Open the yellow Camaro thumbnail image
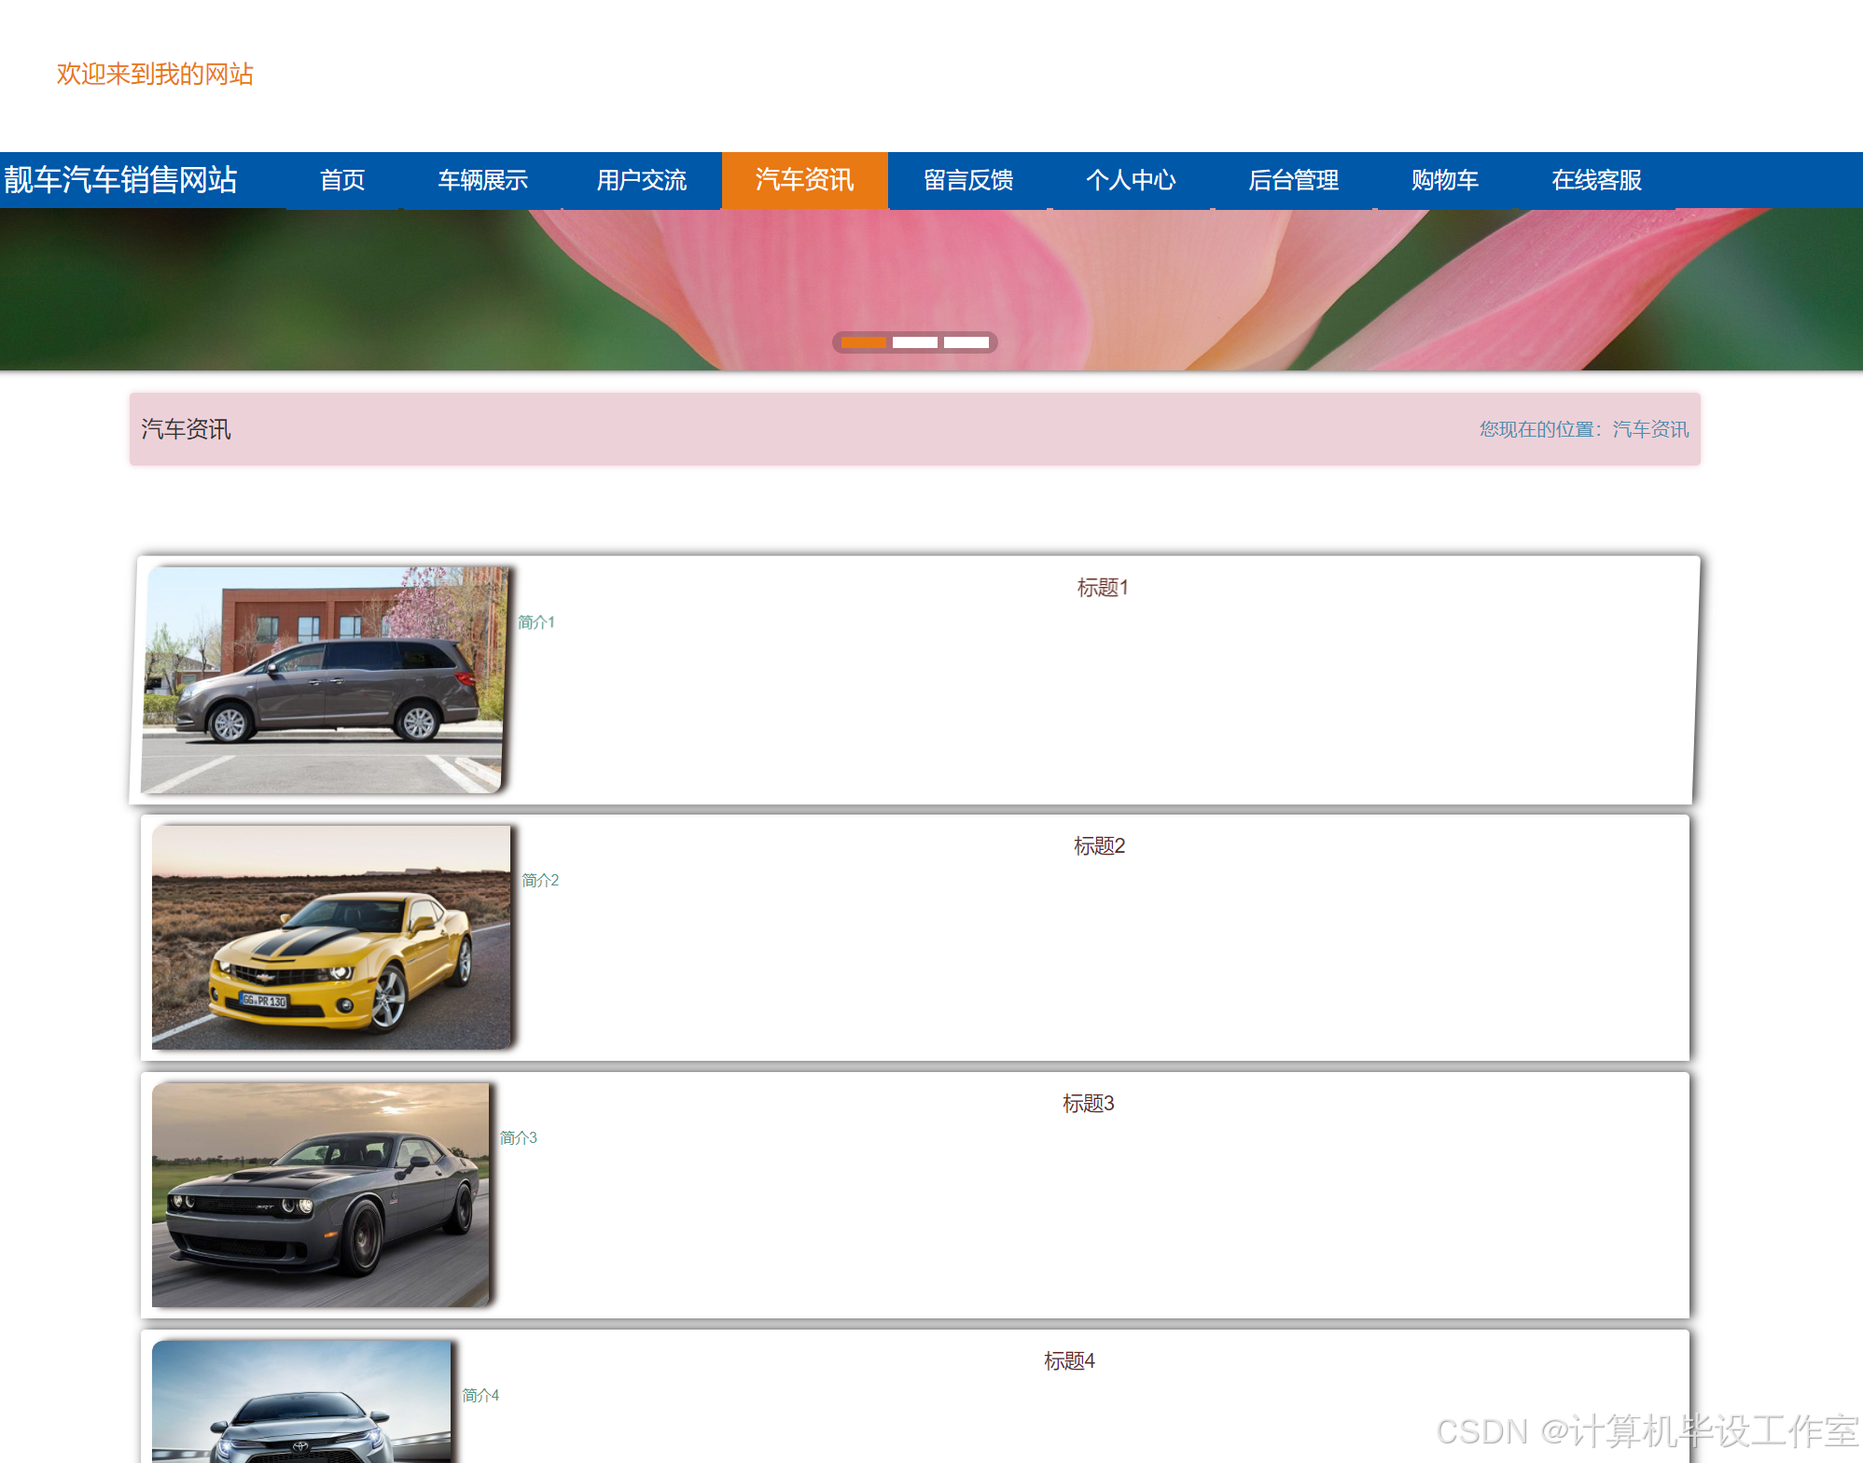The width and height of the screenshot is (1863, 1463). [331, 937]
